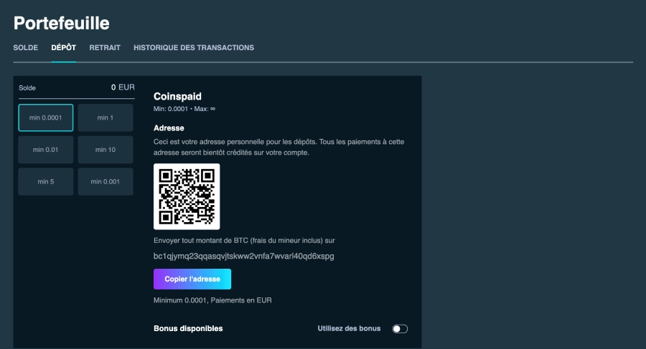Select the min 0.0001 deposit option
The width and height of the screenshot is (646, 349).
click(46, 118)
